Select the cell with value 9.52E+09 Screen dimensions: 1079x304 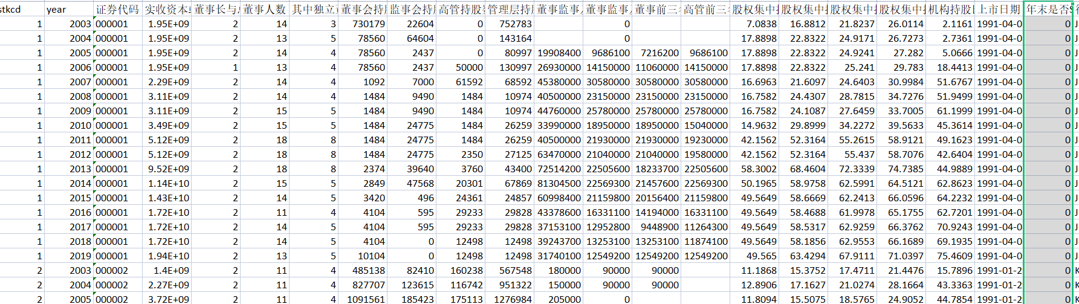coord(167,169)
